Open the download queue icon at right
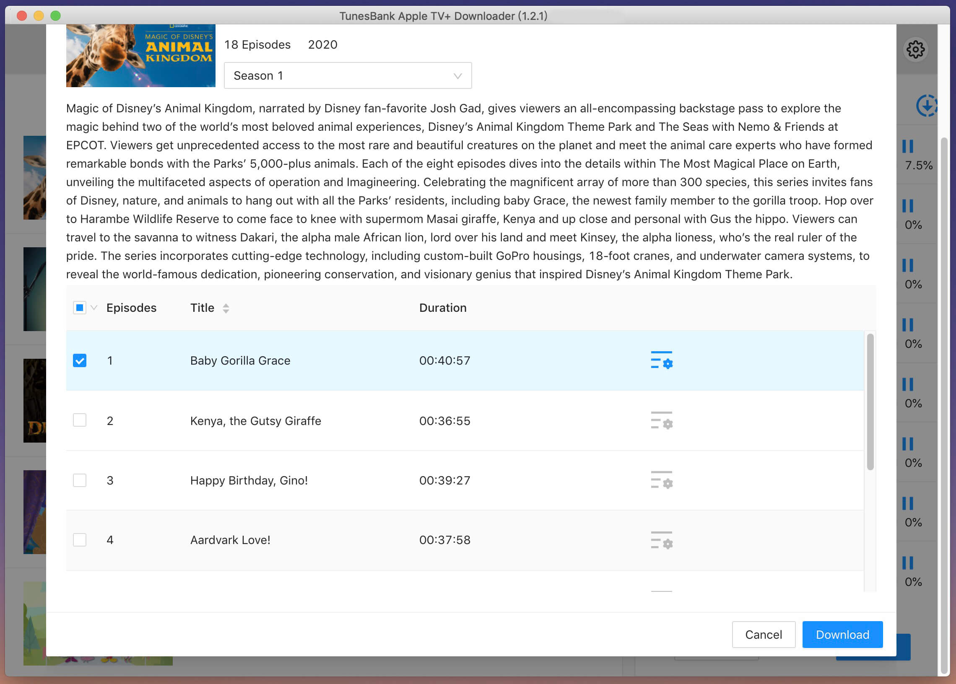This screenshot has width=956, height=684. [x=927, y=105]
